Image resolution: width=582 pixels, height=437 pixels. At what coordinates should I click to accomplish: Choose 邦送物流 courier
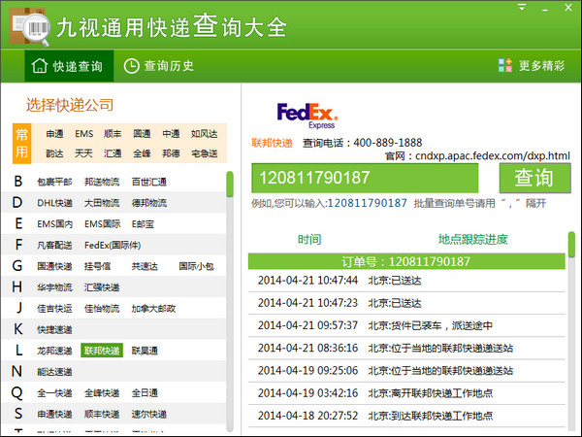(102, 182)
